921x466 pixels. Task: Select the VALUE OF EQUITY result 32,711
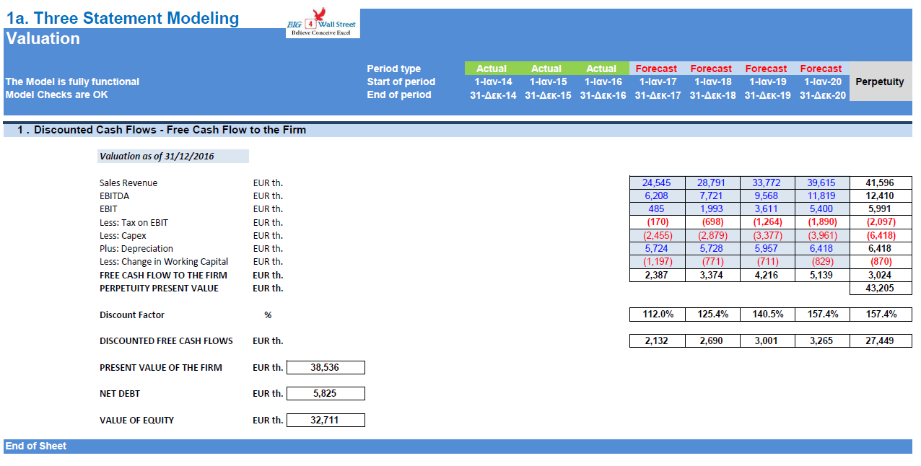click(326, 420)
